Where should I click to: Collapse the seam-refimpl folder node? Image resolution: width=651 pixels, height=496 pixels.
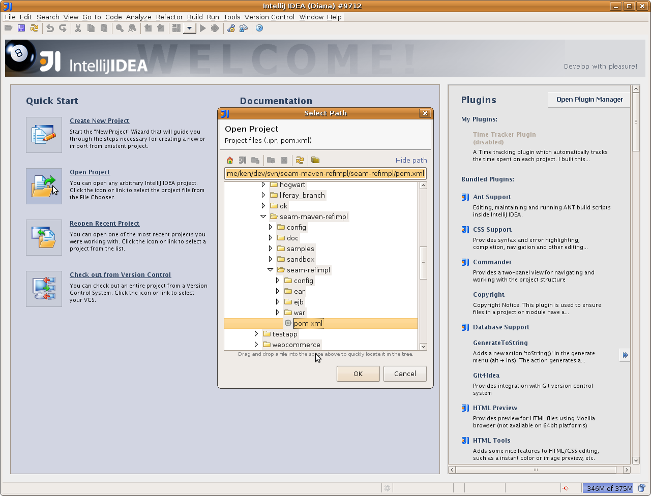[x=271, y=270]
